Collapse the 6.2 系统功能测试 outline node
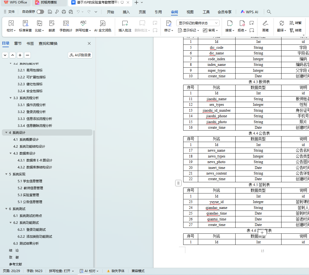309x275 pixels. pyautogui.click(x=10, y=223)
